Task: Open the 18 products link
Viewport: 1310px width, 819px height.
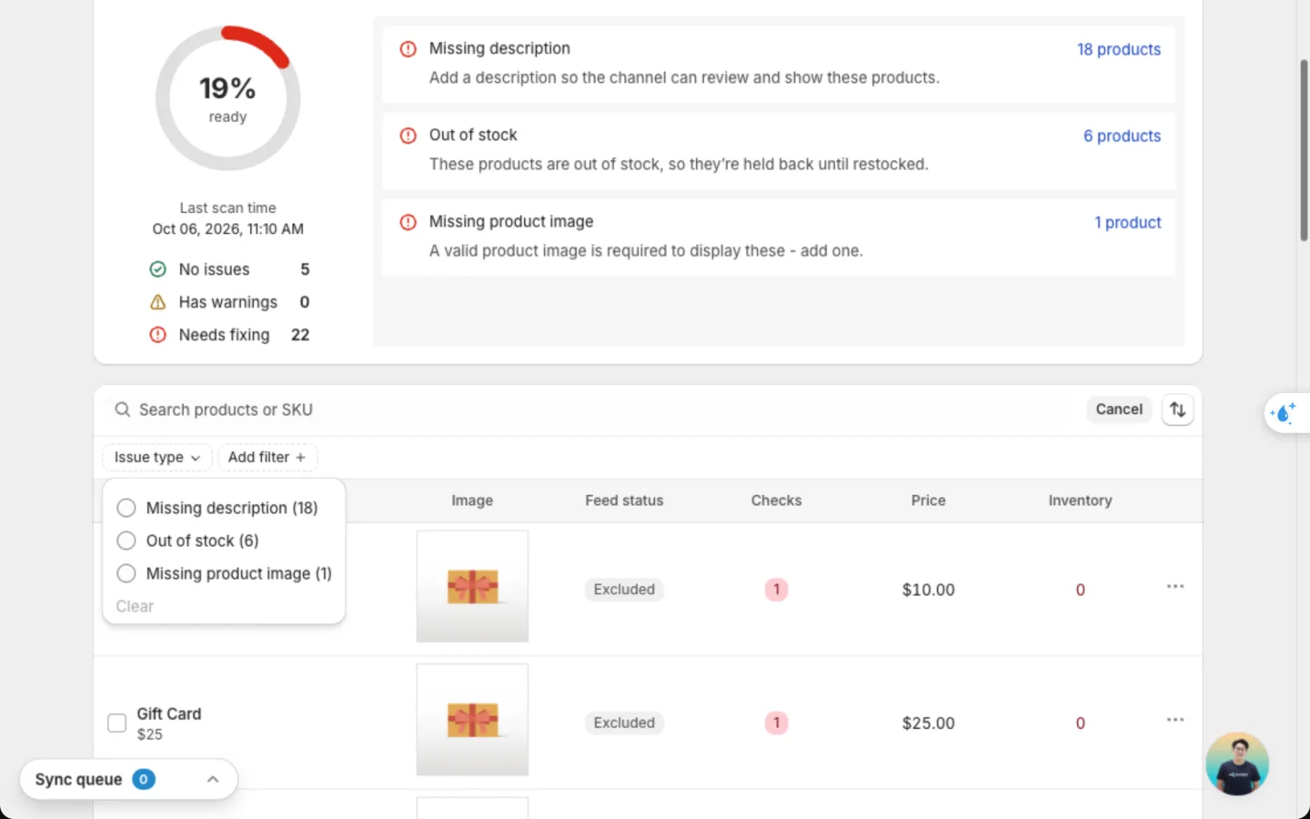Action: coord(1119,49)
